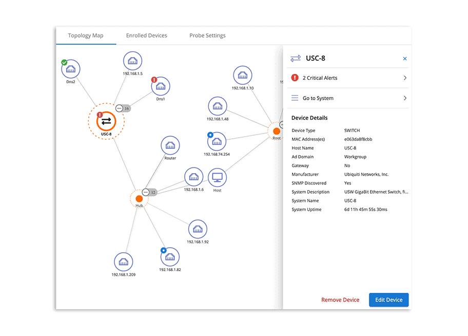This screenshot has height=336, width=468.
Task: Select the Hub node
Action: (x=139, y=199)
